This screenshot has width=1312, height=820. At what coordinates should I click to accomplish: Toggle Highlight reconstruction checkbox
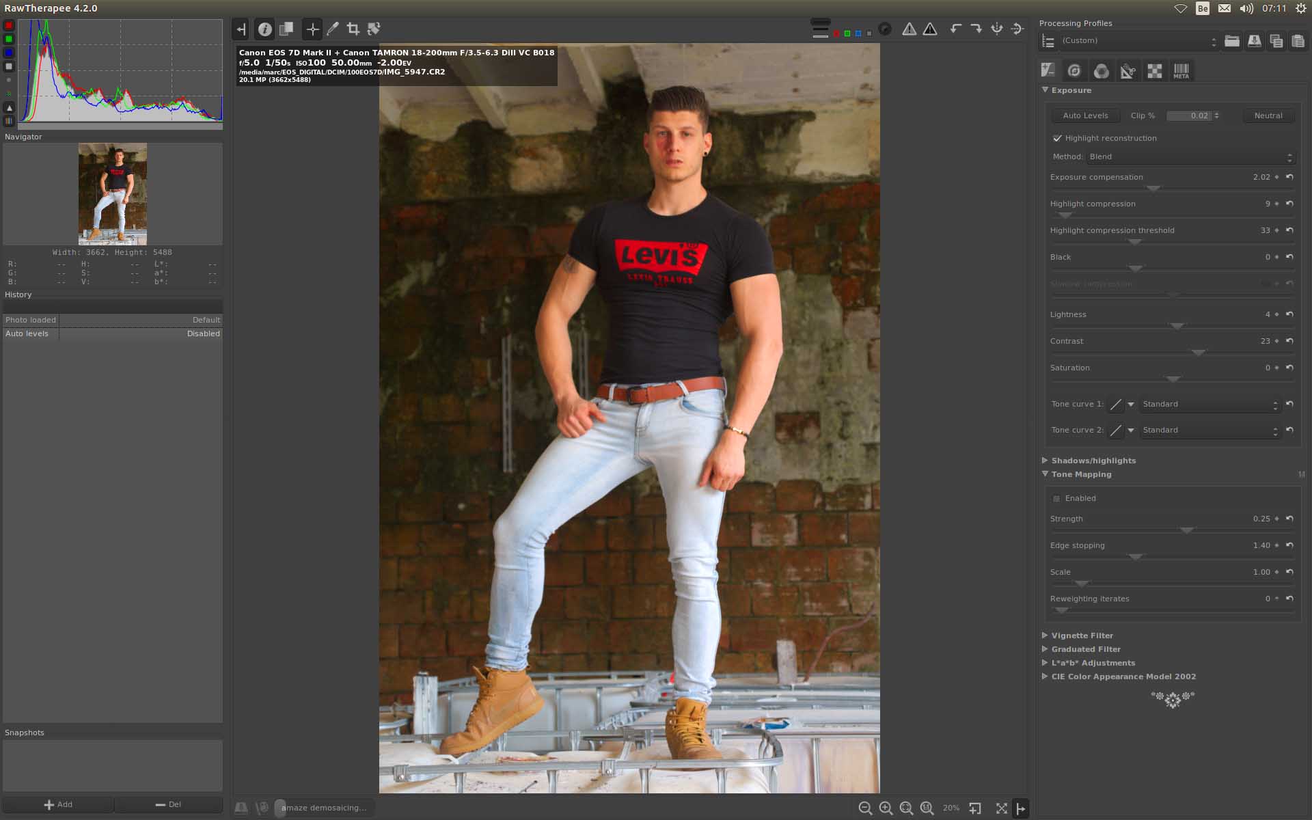1057,138
